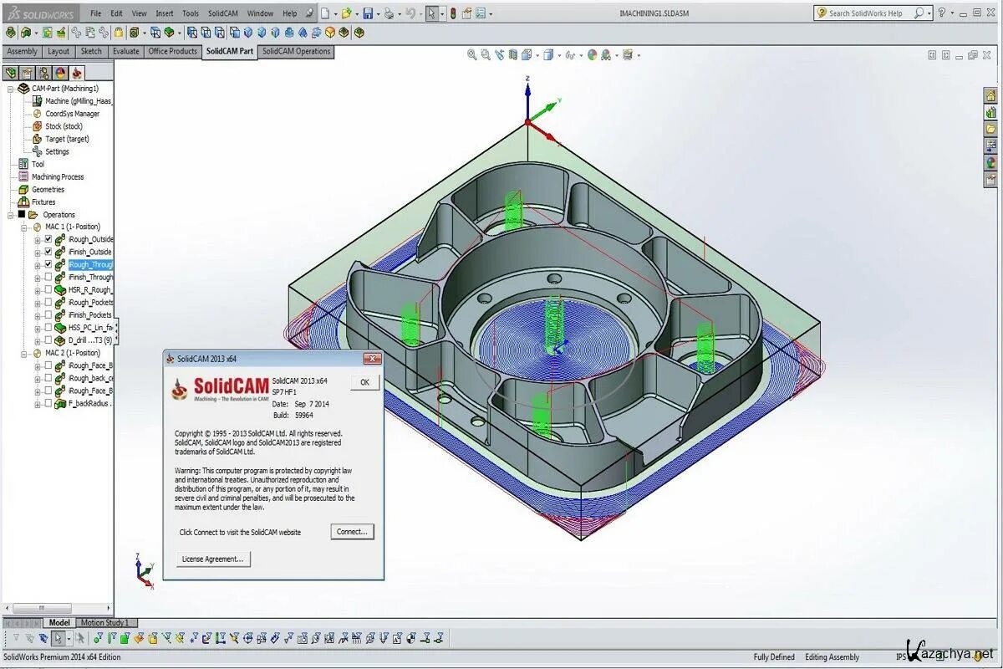This screenshot has height=669, width=1003.
Task: Check the HSS_PC_Lin operation checkbox
Action: [48, 328]
